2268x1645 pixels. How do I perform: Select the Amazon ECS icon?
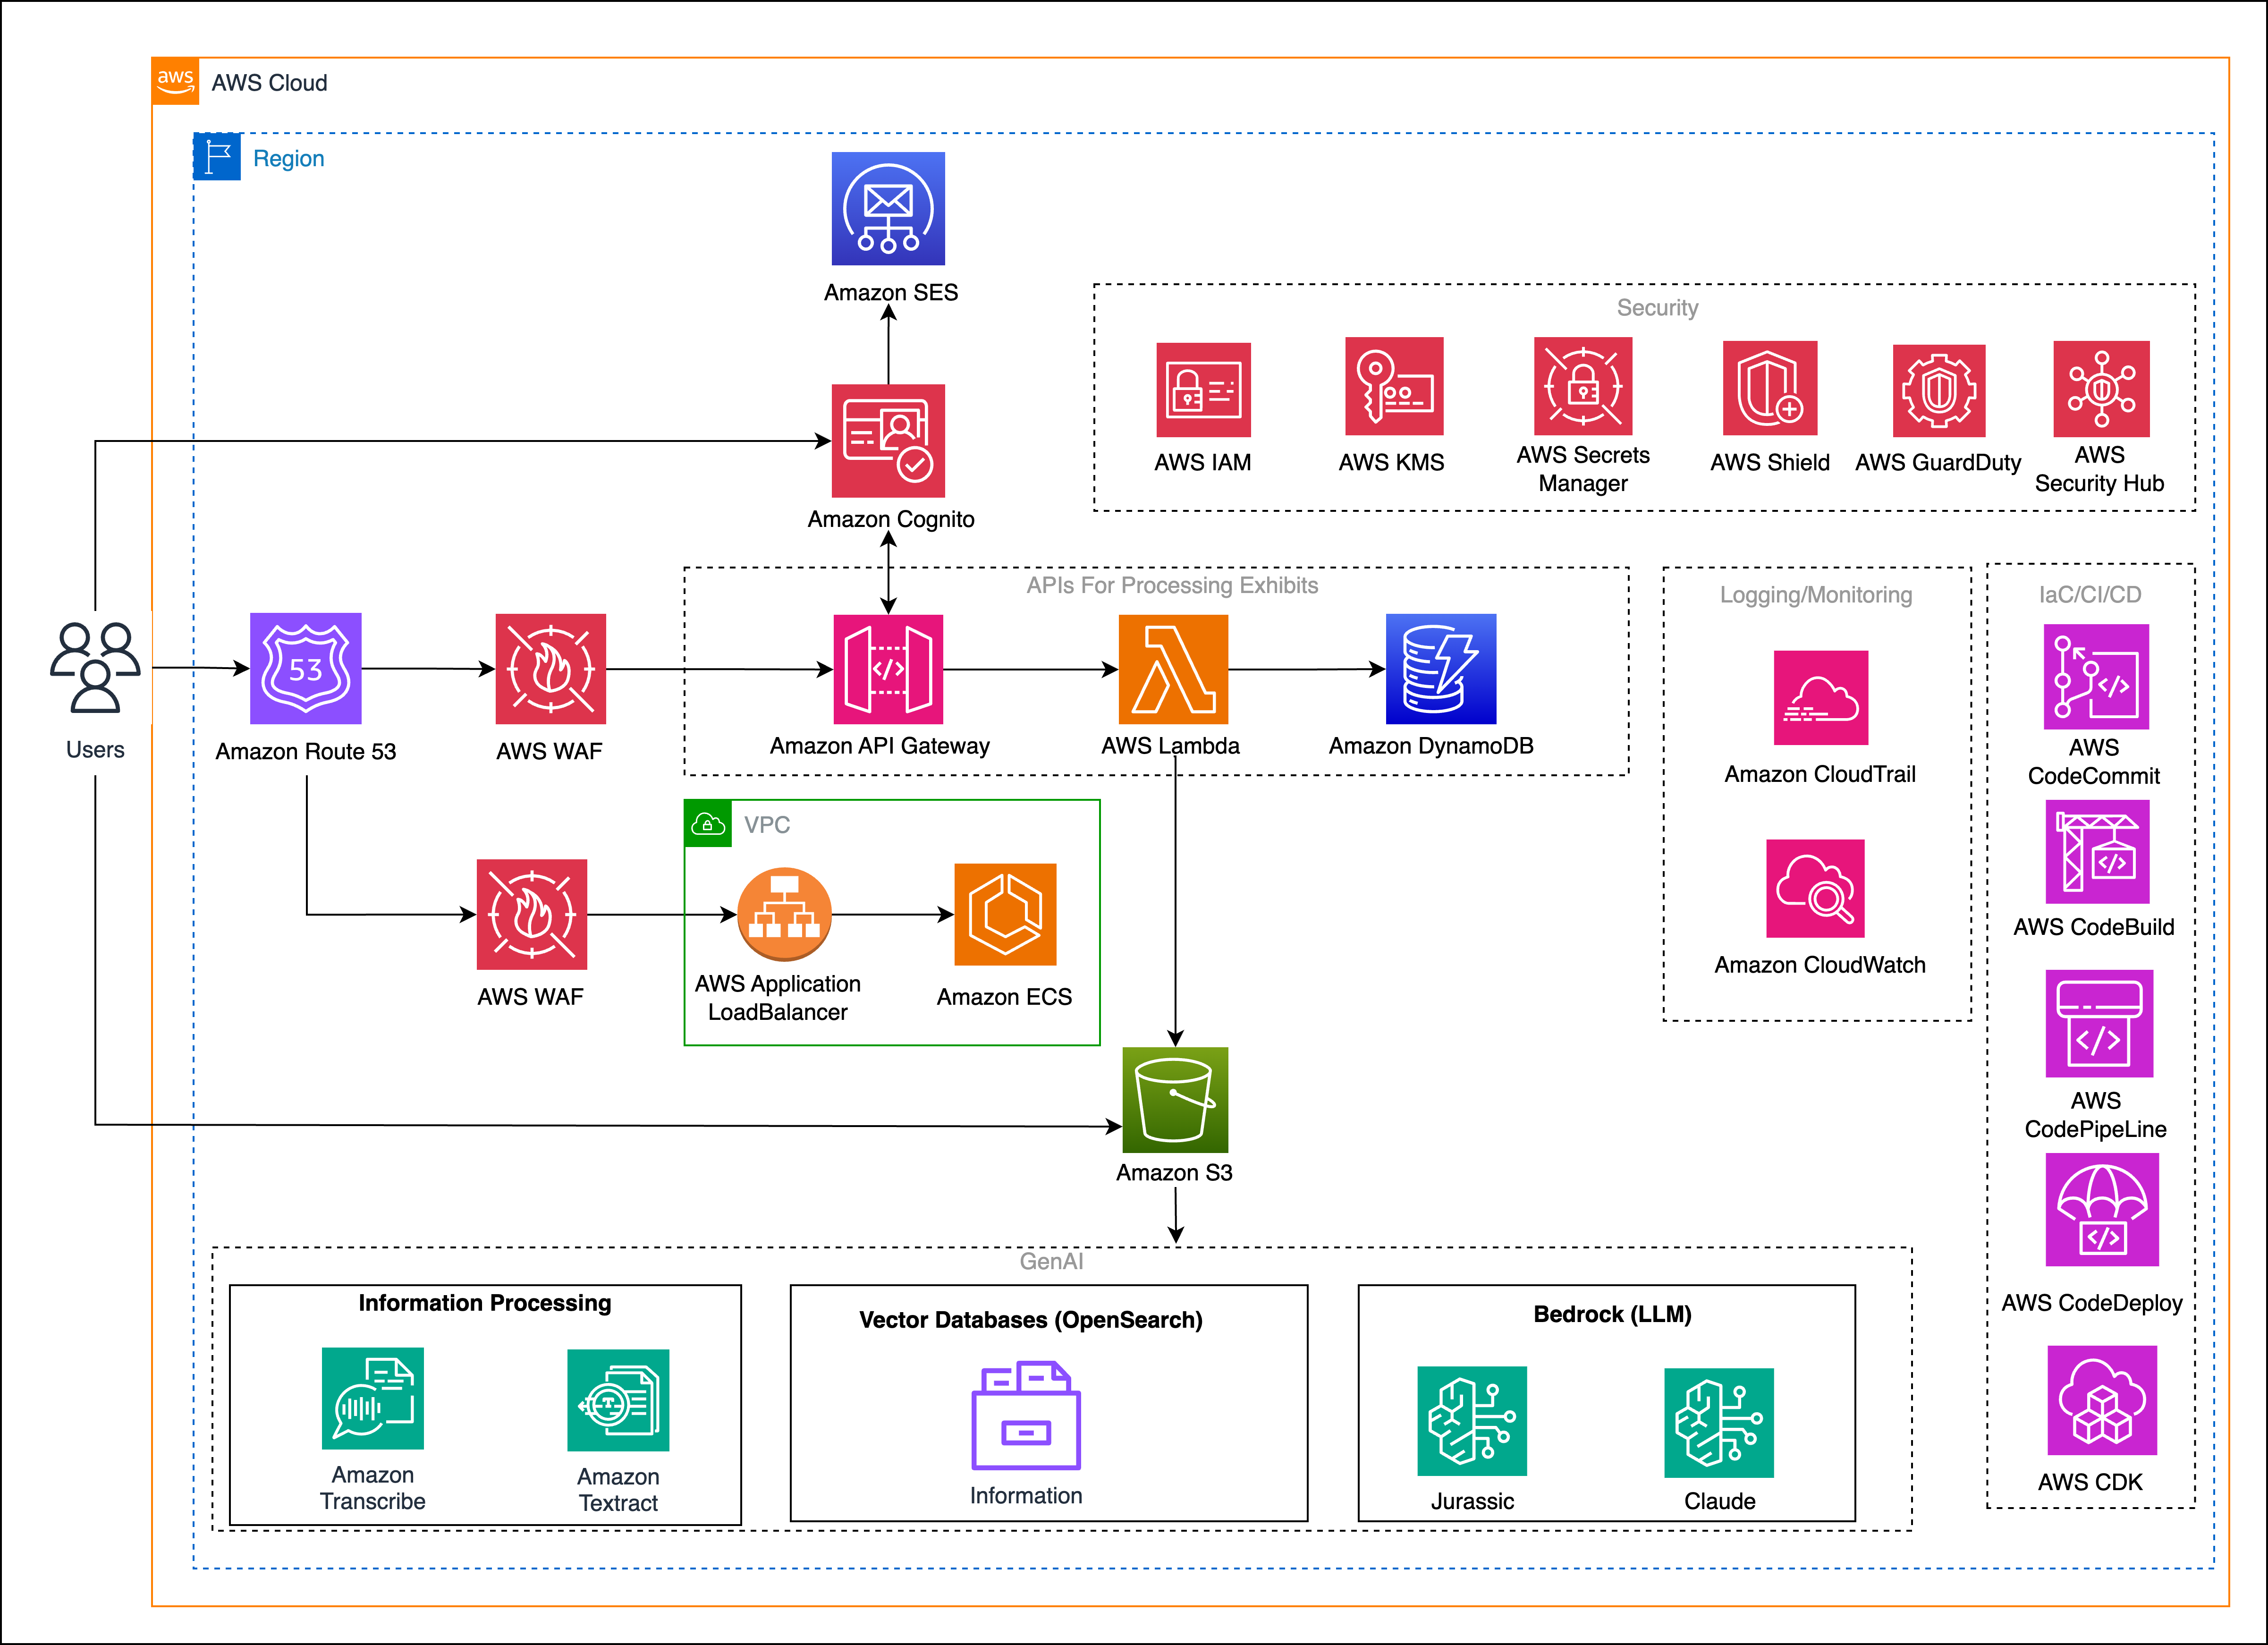[x=1005, y=914]
